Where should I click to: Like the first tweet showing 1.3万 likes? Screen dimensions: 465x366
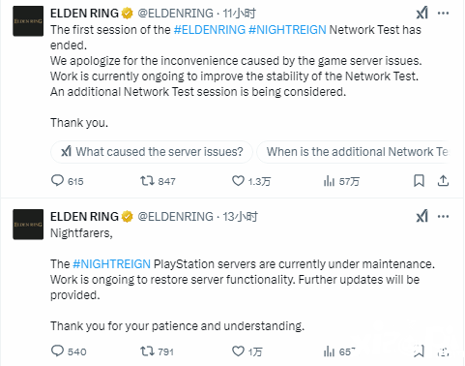[238, 181]
